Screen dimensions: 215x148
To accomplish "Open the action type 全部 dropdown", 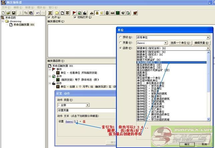I will (x=87, y=105).
